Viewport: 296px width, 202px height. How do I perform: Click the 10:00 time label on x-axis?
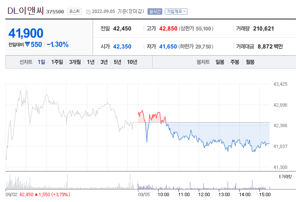(163, 194)
